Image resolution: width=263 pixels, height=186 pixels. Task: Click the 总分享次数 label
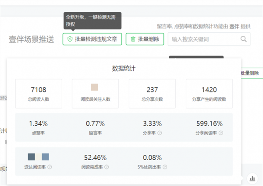point(152,99)
